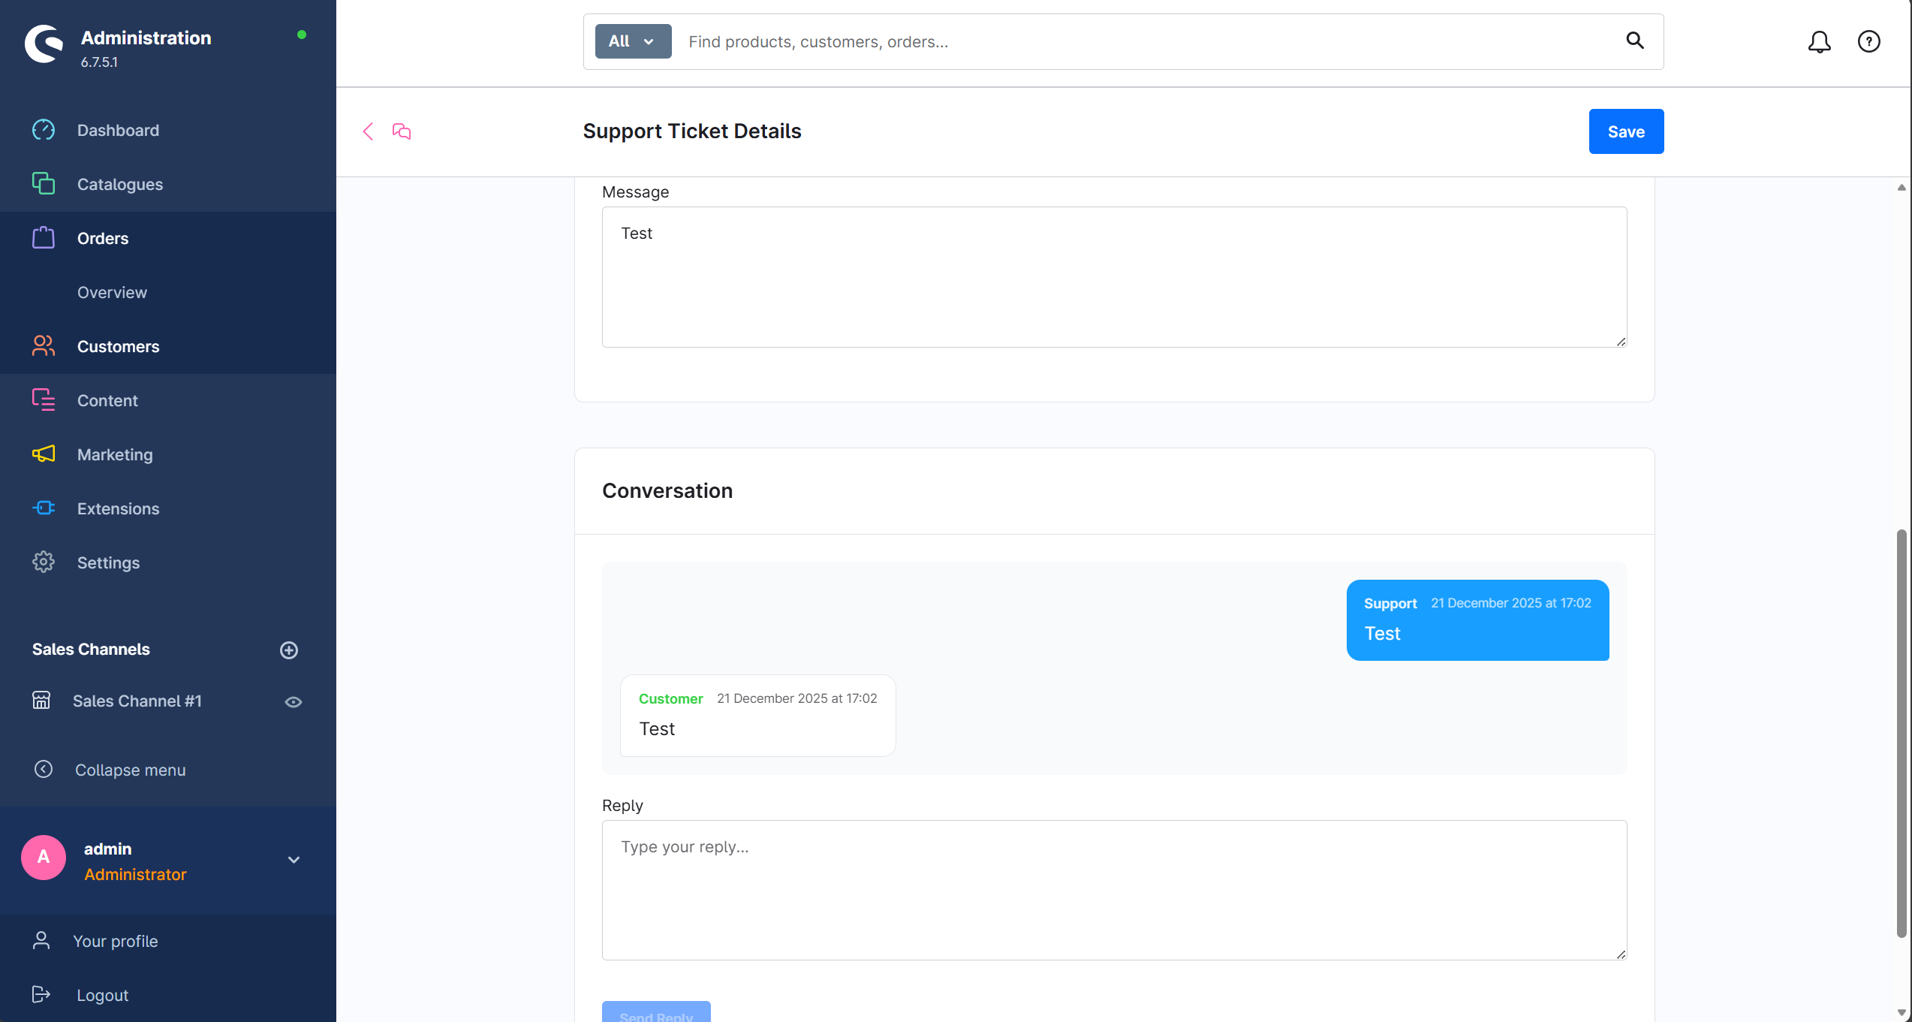
Task: Click into the Message text area
Action: [x=1115, y=277]
